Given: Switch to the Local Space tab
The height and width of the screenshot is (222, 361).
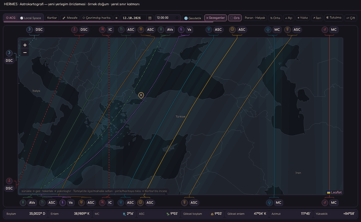Looking at the screenshot, I should [31, 18].
